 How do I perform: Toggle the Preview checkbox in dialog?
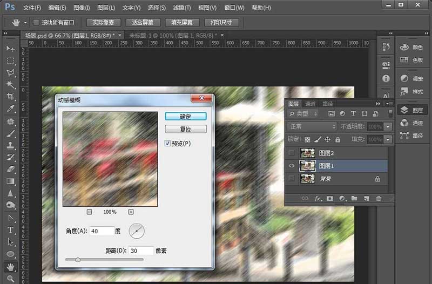pos(167,143)
